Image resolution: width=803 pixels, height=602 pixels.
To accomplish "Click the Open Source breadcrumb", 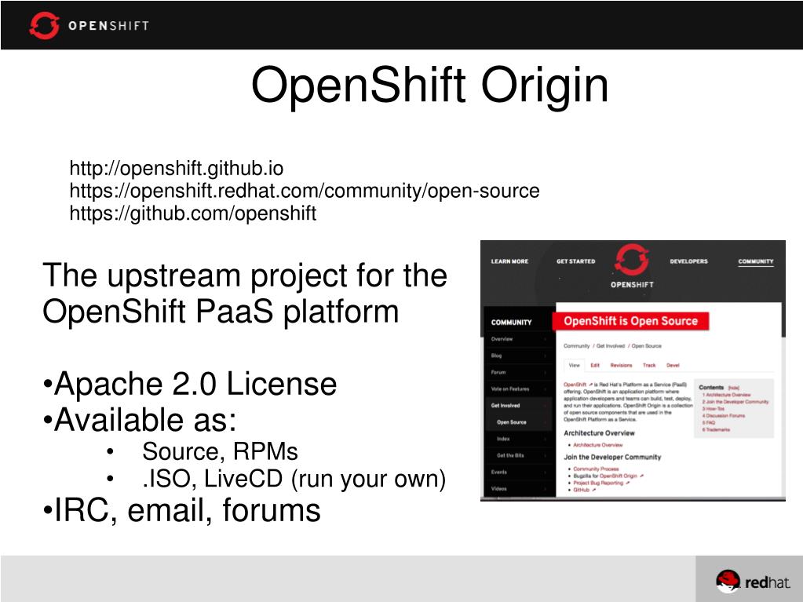I will 646,346.
